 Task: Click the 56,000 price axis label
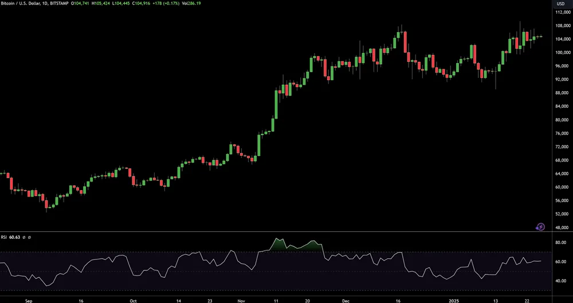pyautogui.click(x=562, y=200)
